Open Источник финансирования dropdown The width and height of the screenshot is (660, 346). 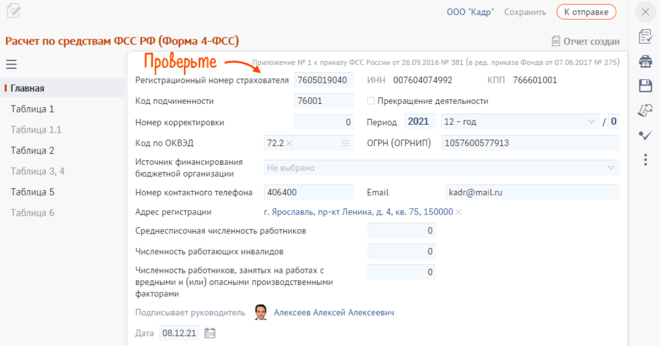pyautogui.click(x=611, y=168)
